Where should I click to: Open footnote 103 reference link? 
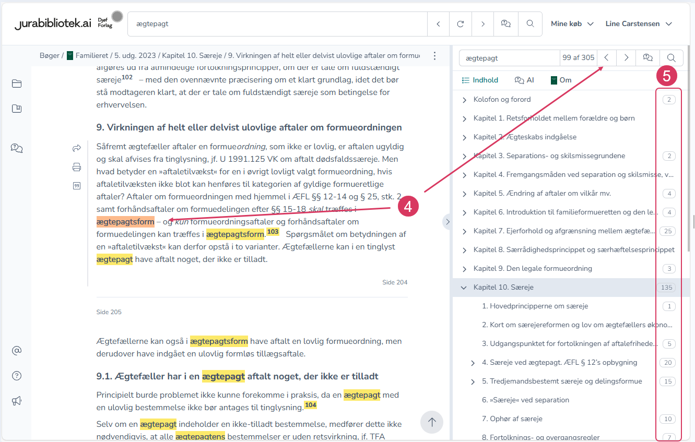(273, 232)
